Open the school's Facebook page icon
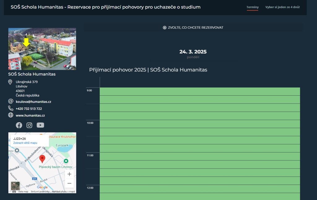Screen dimensions: 317x200 click(x=19, y=125)
